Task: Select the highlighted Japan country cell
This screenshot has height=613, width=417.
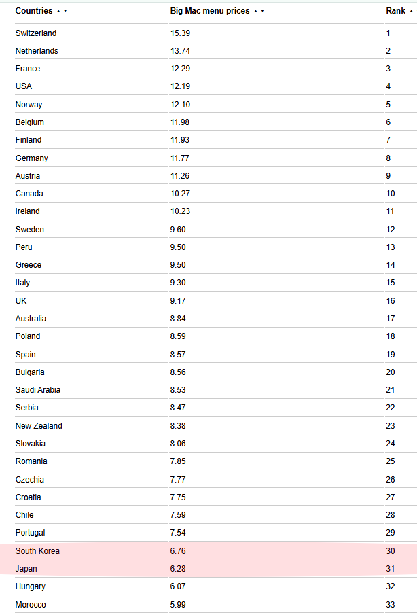Action: [26, 568]
